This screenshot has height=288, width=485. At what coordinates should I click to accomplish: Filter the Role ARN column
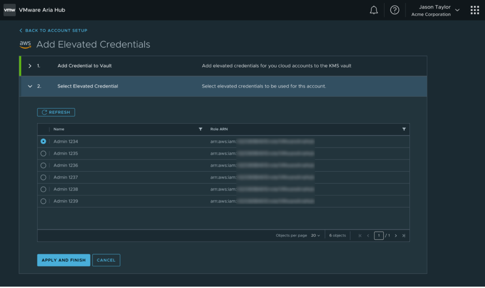coord(404,129)
